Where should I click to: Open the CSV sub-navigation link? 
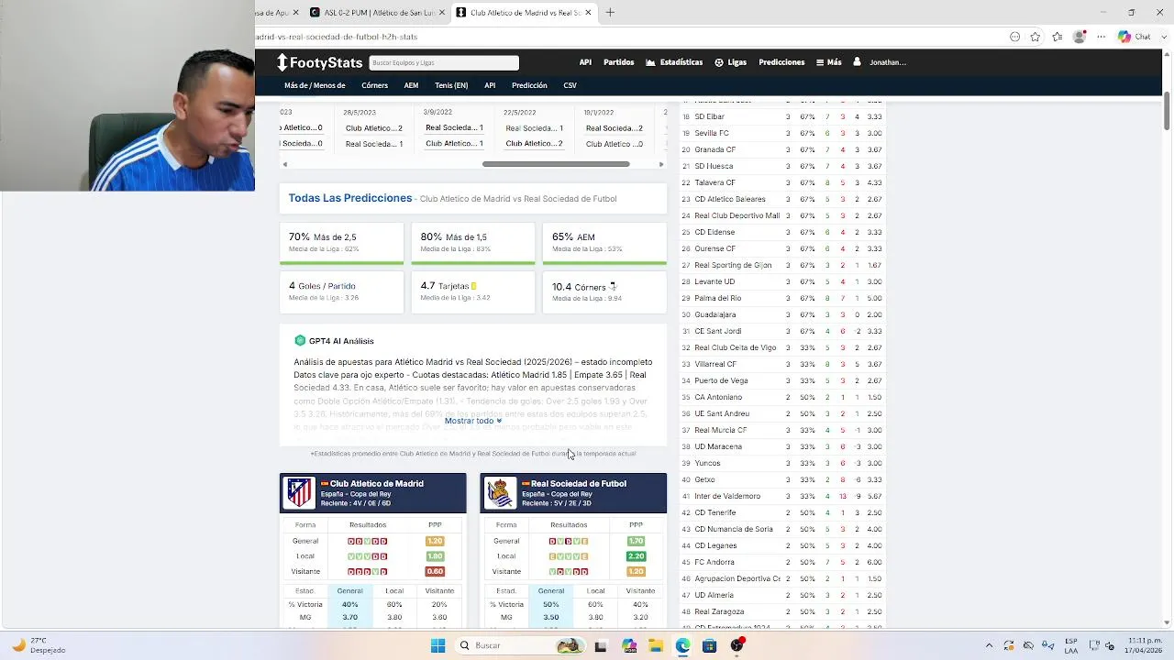point(570,85)
